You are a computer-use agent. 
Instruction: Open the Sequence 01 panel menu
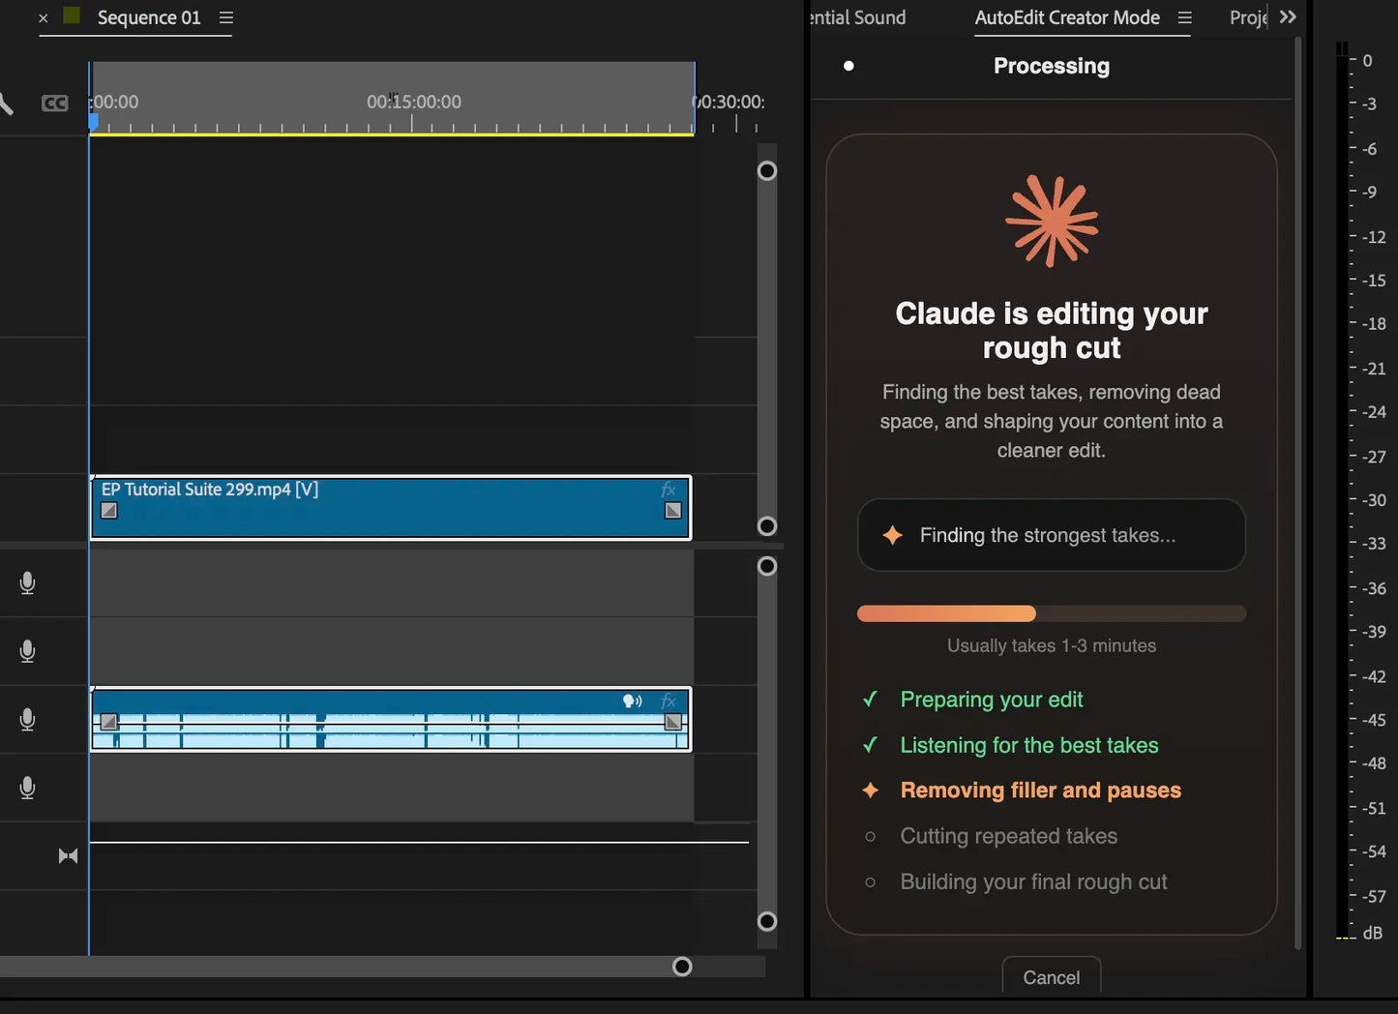[x=226, y=17]
